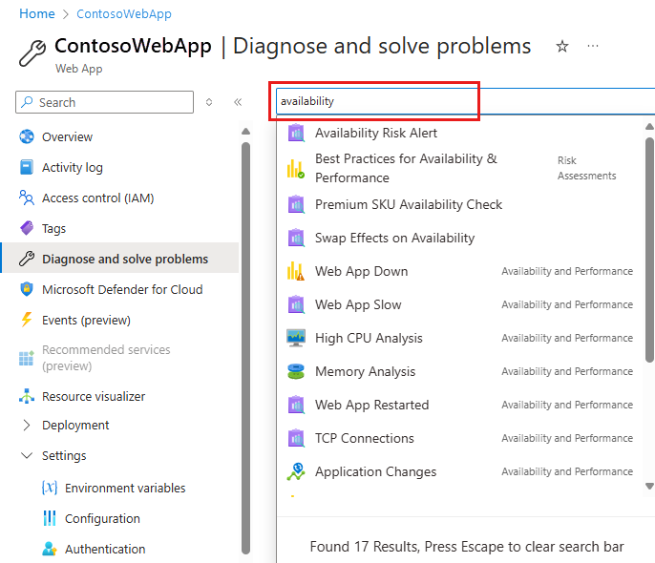
Task: Expand the Deployment section
Action: point(27,425)
